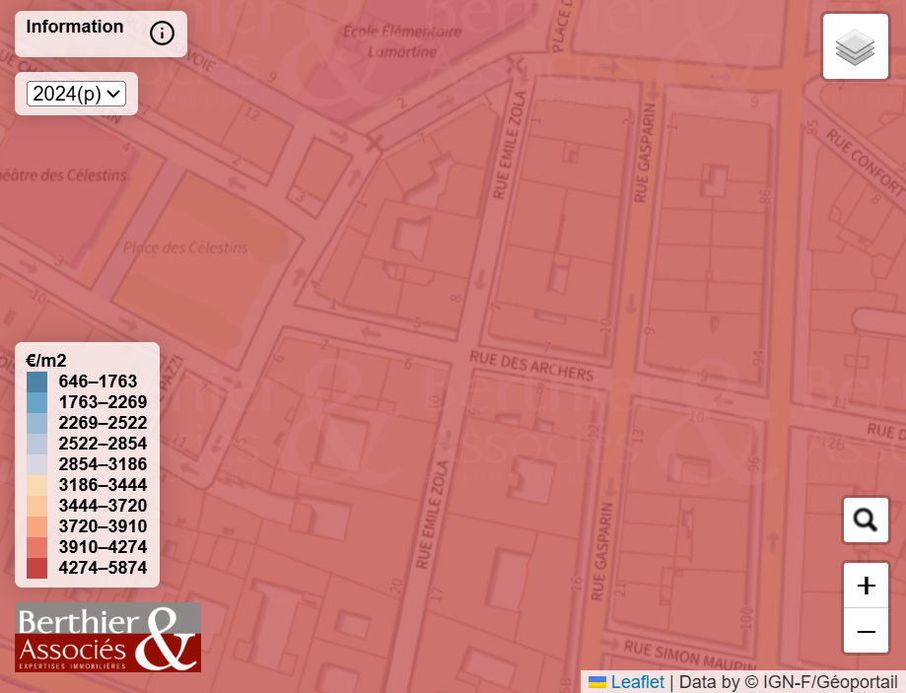906x693 pixels.
Task: Open the Information panel label
Action: (75, 27)
